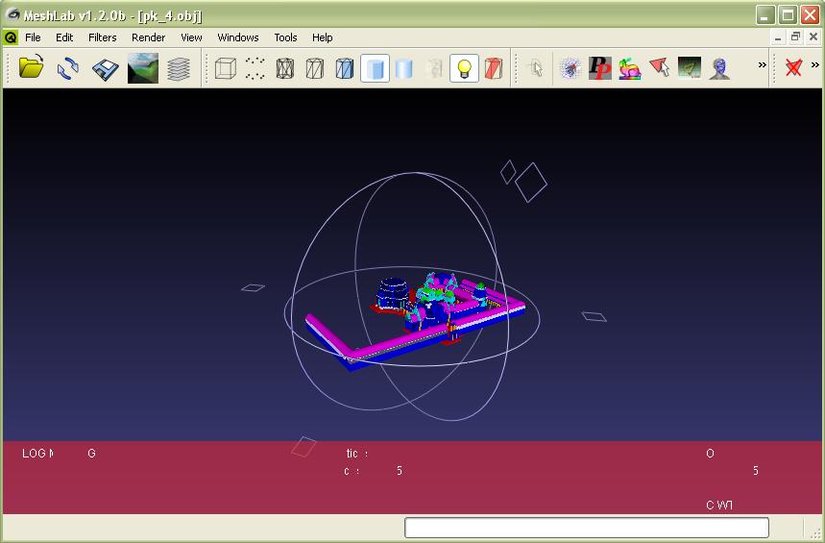Select smooth shading render mode
825x543 pixels.
pos(404,68)
